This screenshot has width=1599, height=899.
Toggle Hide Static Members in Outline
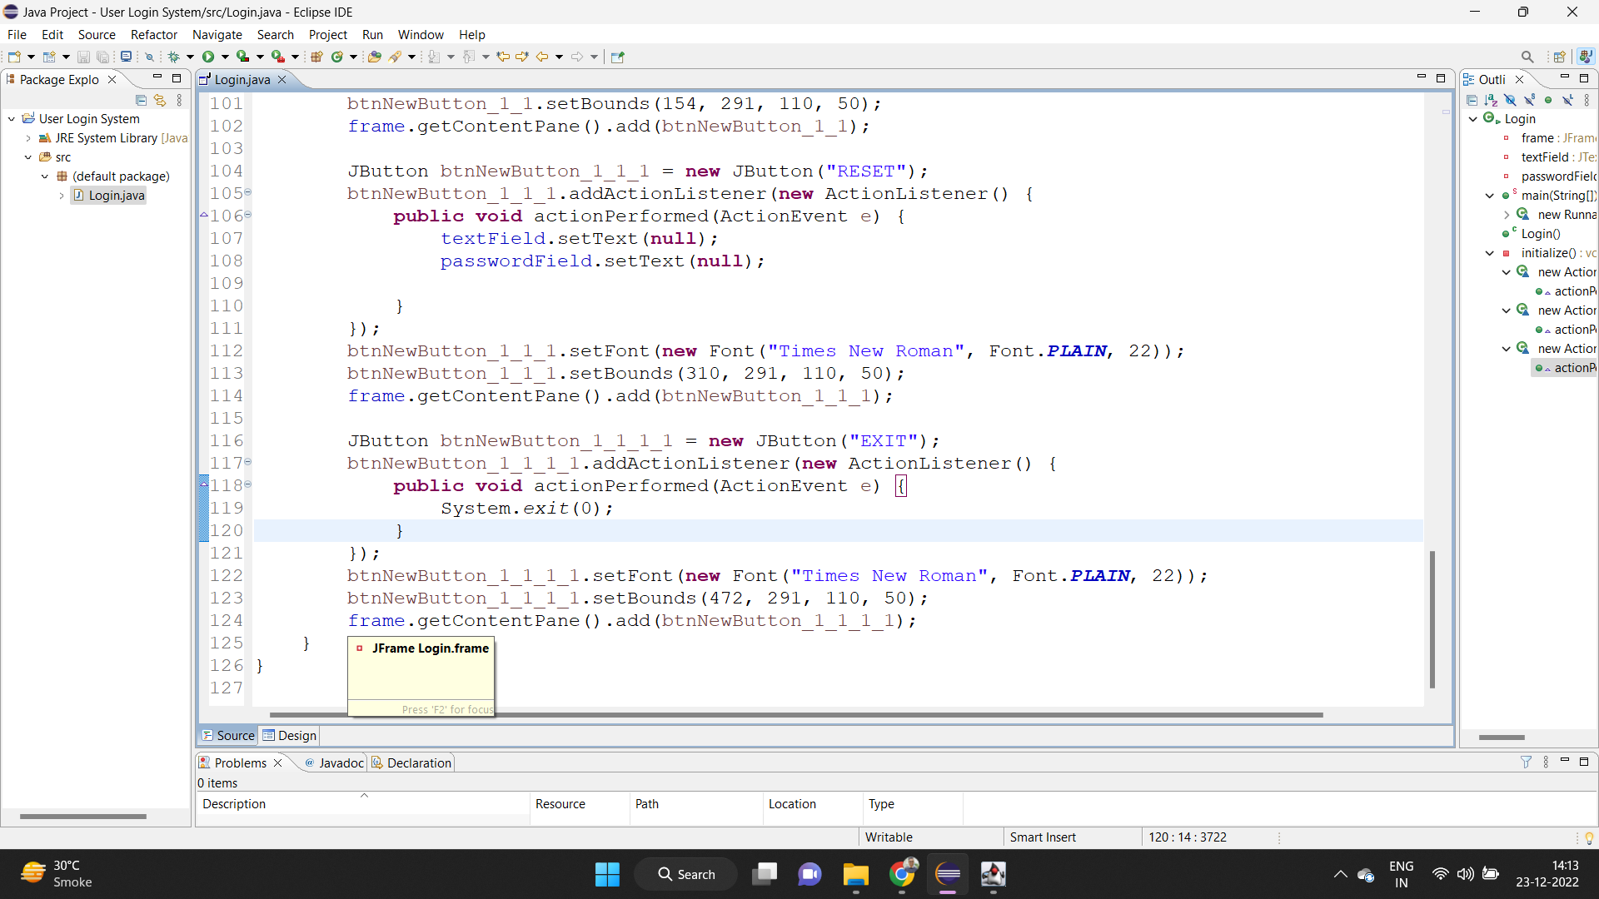1529,100
